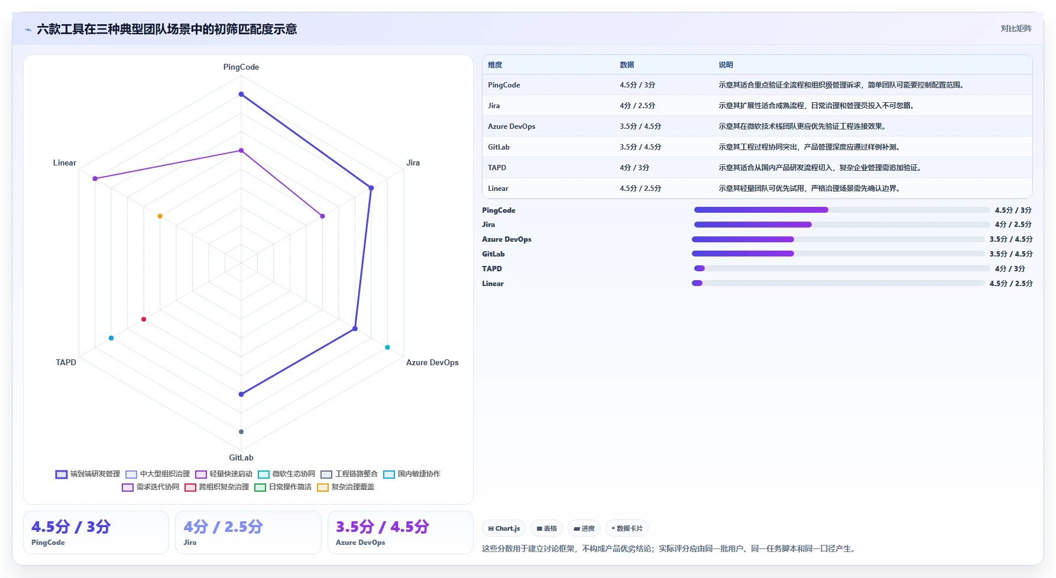1056x578 pixels.
Task: Click the 4分 / 2.5分 Jira stat card
Action: tap(248, 532)
